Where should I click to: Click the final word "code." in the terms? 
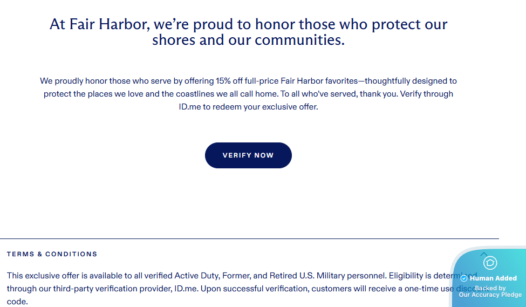17,302
